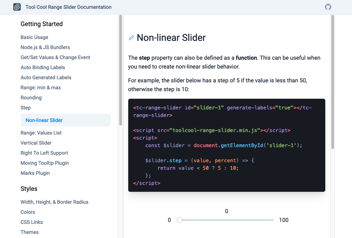Image resolution: width=352 pixels, height=238 pixels.
Task: Select Moving Tooltip Plugin
Action: [x=45, y=163]
